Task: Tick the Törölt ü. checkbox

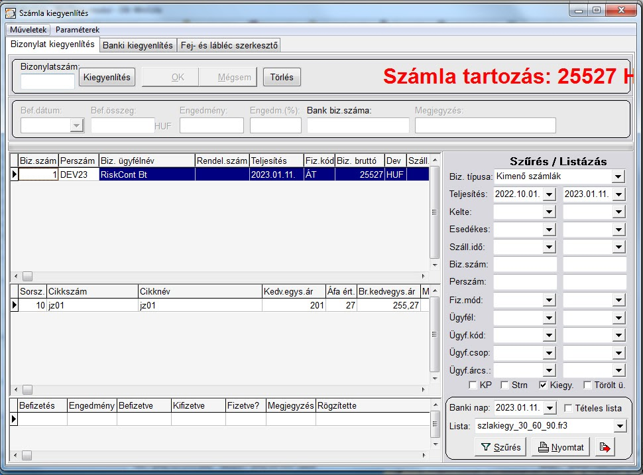Action: pos(587,385)
